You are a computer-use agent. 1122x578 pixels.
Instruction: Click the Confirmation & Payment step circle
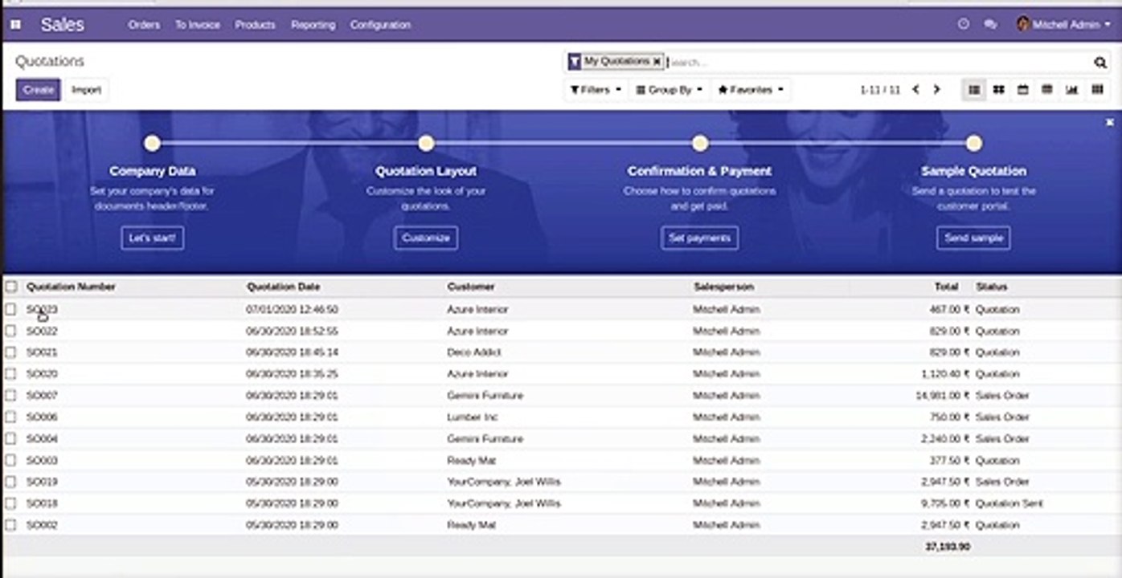tap(700, 143)
